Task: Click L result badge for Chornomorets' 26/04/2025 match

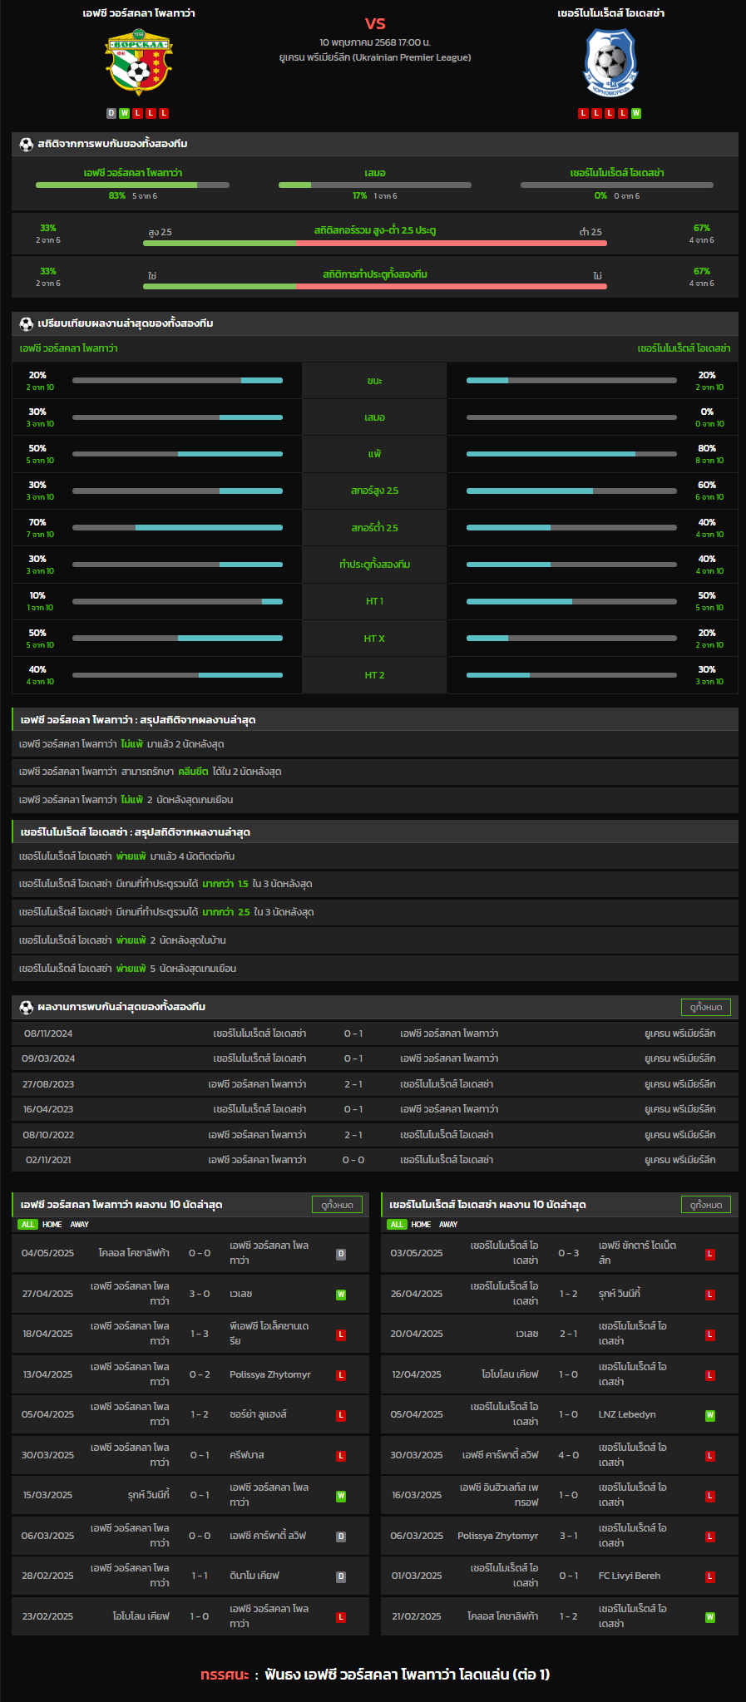Action: [710, 1295]
